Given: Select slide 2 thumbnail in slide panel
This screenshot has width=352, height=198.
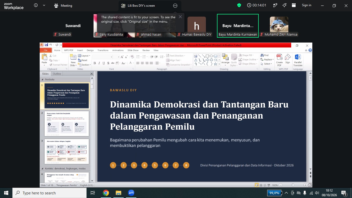Looking at the screenshot, I should 67,123.
